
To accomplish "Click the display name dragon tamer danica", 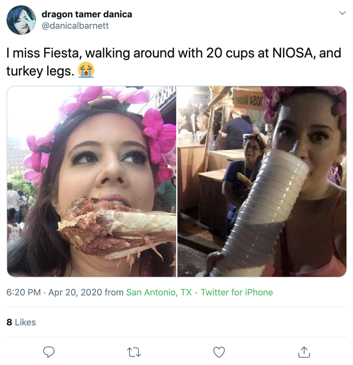I will click(87, 14).
